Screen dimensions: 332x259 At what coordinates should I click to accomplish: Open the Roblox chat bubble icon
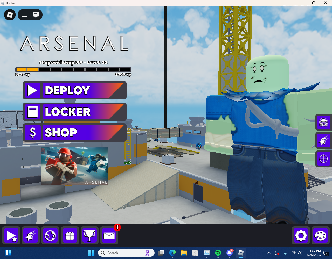36,15
